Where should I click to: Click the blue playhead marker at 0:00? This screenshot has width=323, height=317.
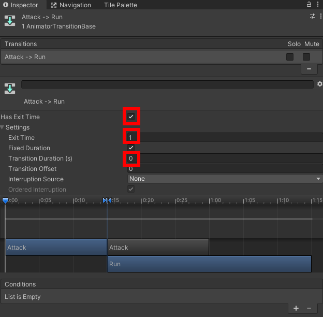[5, 200]
